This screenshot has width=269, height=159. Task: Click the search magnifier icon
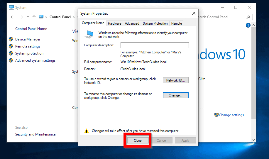248,17
